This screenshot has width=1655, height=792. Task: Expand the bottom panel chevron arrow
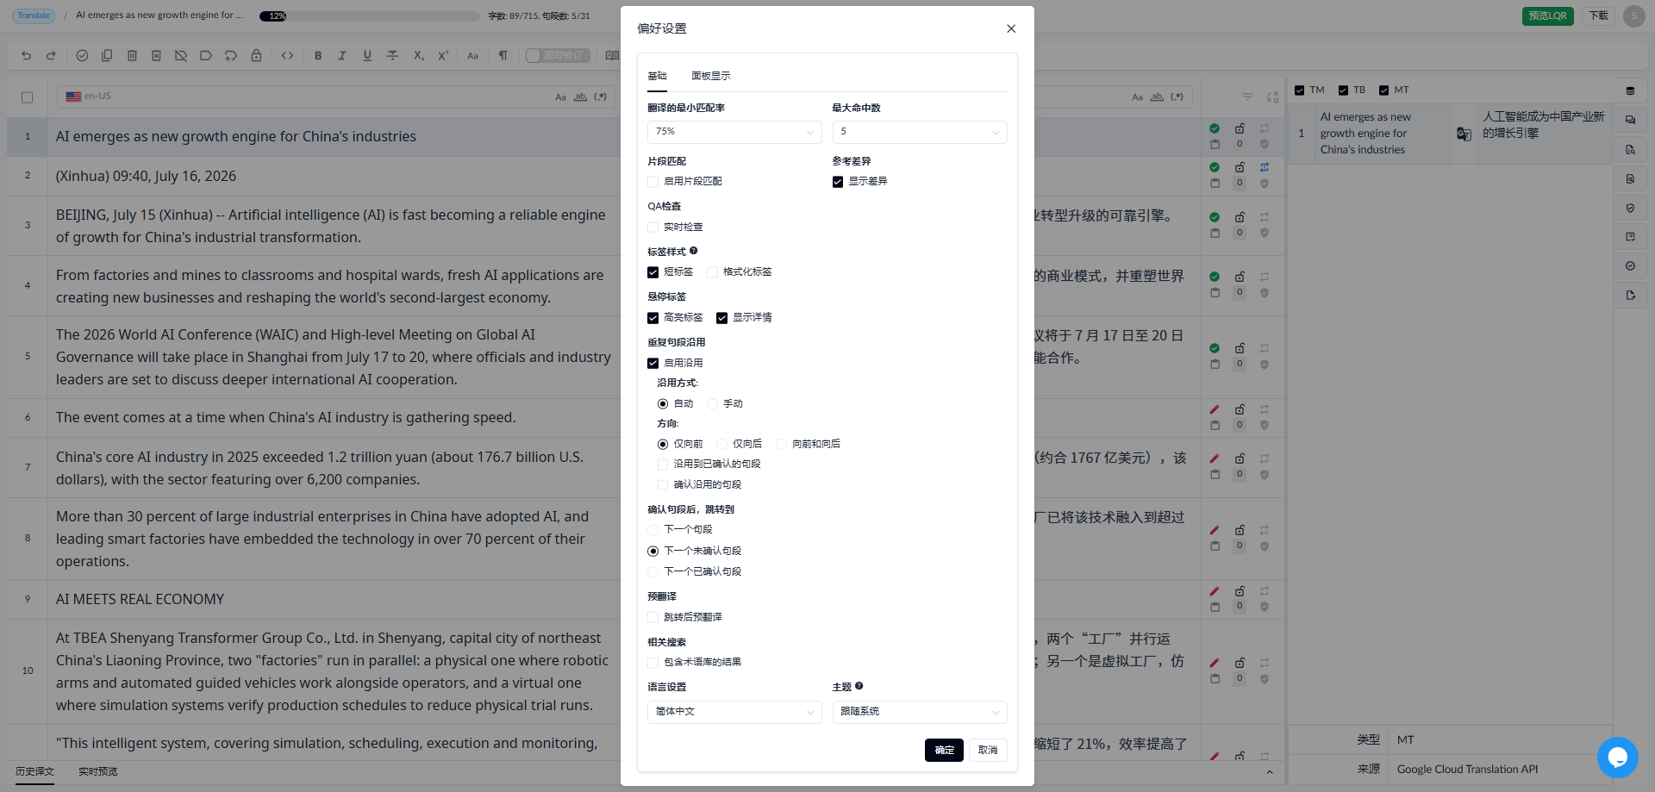tap(1269, 772)
